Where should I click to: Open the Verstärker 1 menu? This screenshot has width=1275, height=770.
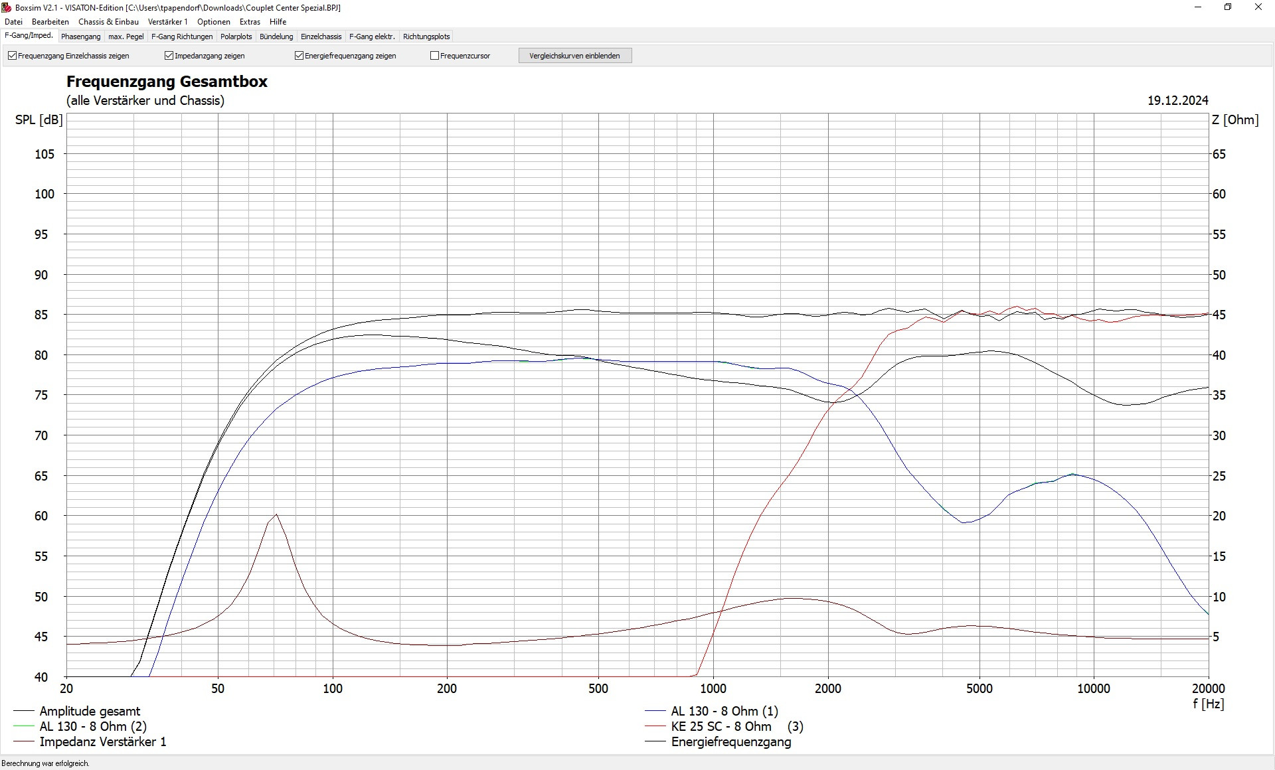[x=167, y=22]
